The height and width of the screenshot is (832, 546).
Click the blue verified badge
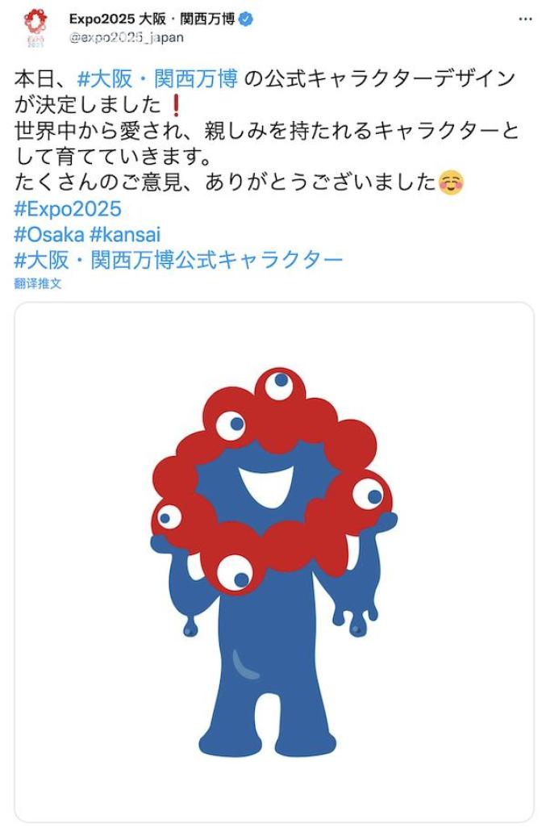(x=247, y=19)
